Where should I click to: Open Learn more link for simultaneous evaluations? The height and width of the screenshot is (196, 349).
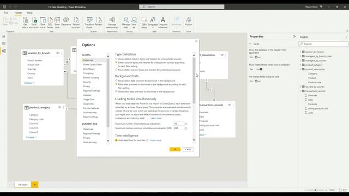pyautogui.click(x=156, y=118)
